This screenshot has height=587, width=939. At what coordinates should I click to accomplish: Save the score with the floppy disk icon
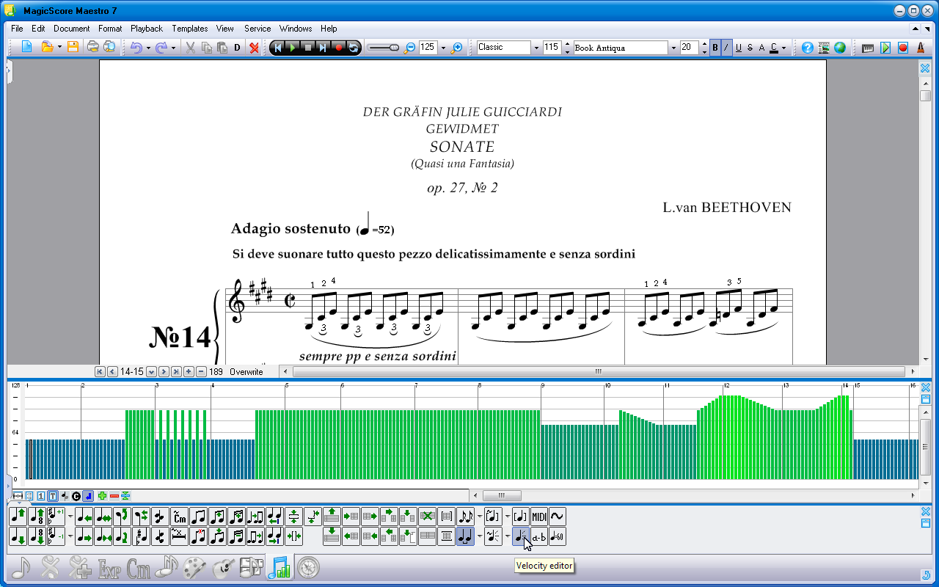(x=73, y=48)
